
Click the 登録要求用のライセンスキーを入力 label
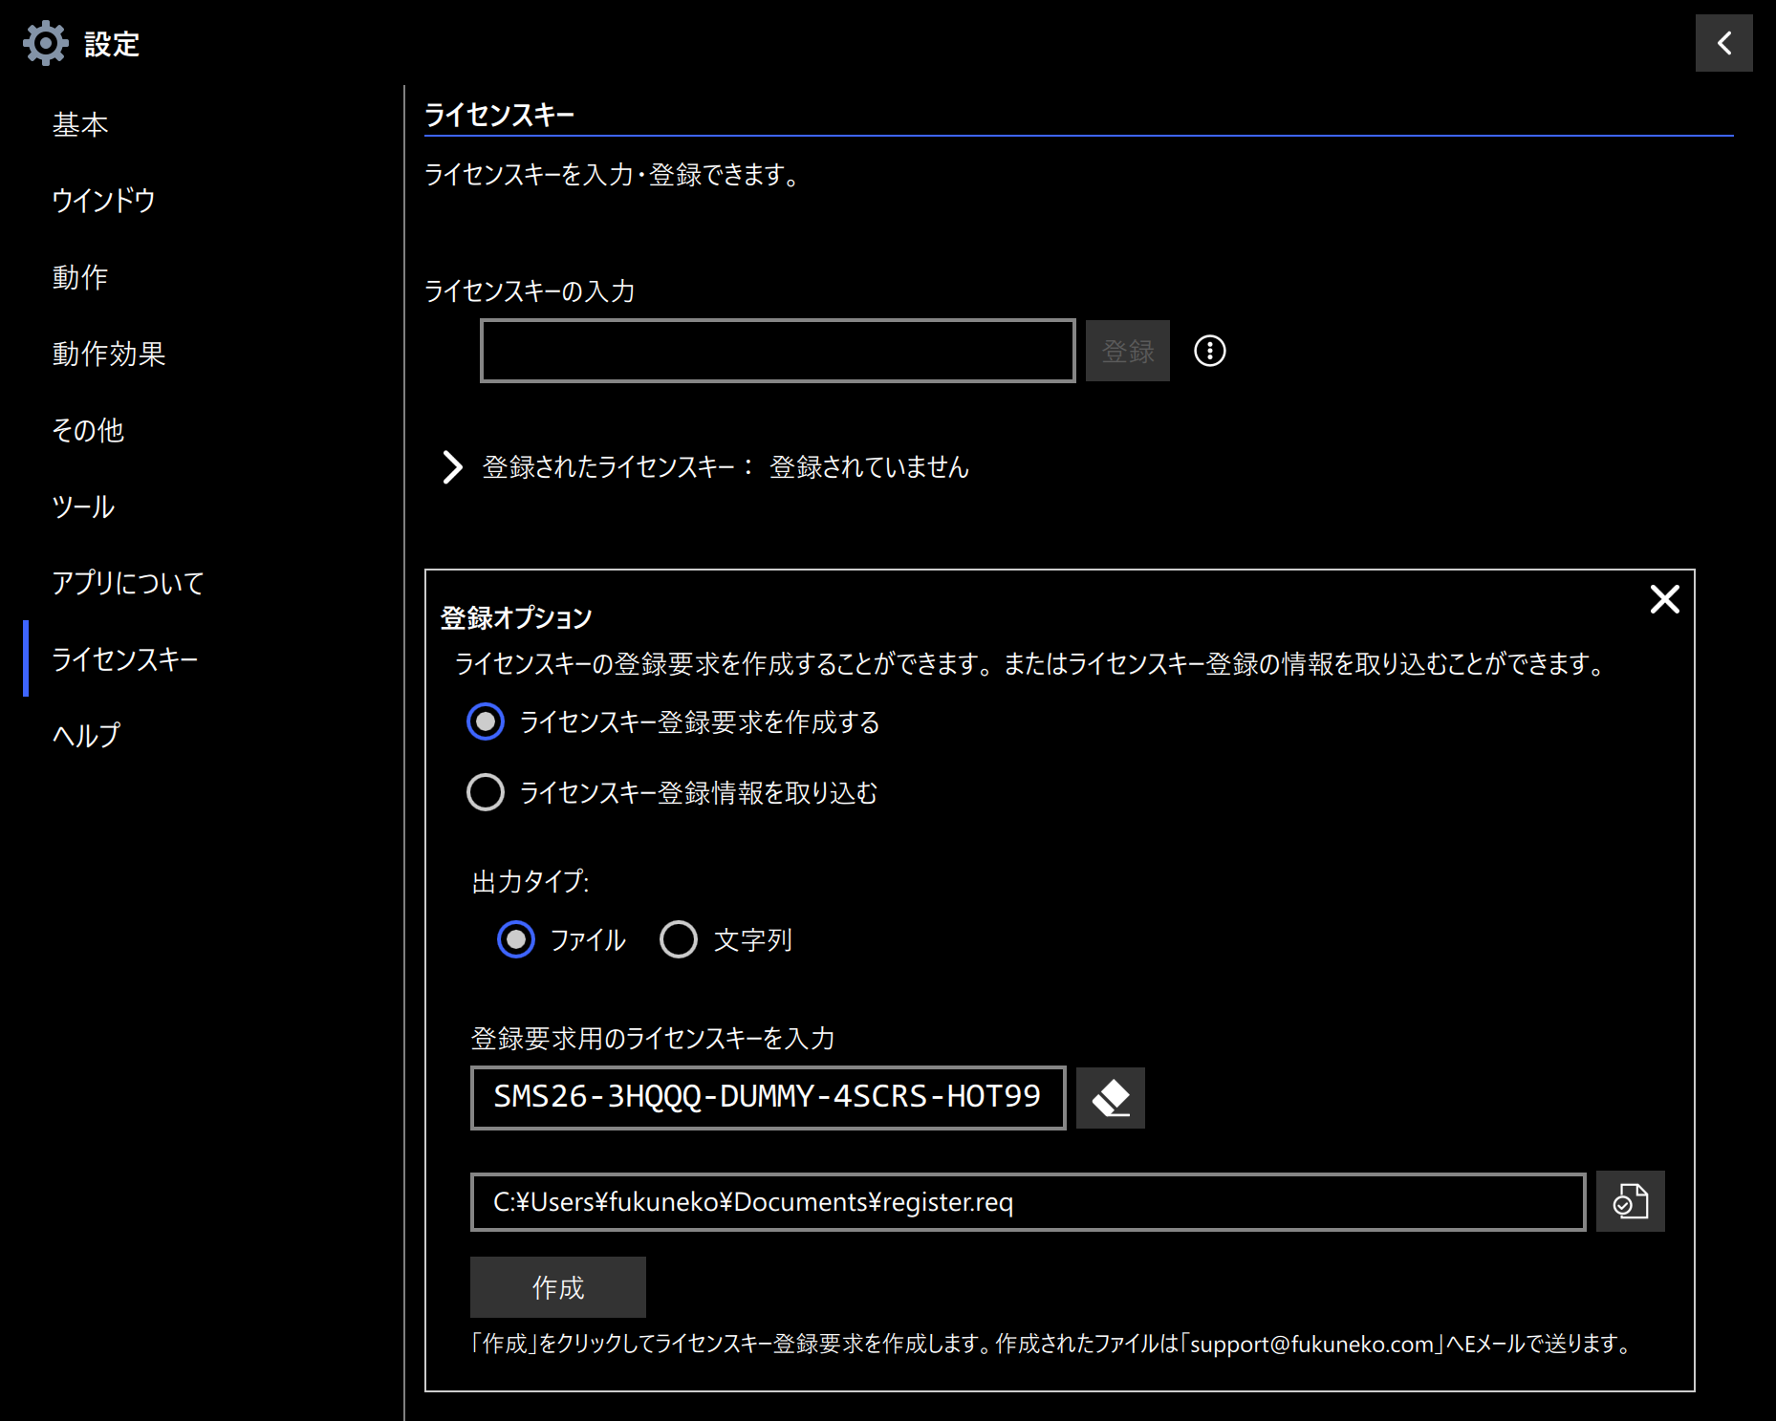[x=653, y=1039]
